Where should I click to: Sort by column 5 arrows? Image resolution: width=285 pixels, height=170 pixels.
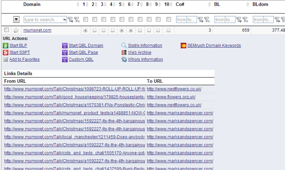click(x=123, y=5)
